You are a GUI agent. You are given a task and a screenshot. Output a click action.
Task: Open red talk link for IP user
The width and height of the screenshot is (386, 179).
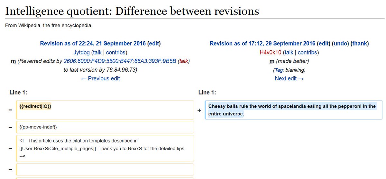click(183, 61)
